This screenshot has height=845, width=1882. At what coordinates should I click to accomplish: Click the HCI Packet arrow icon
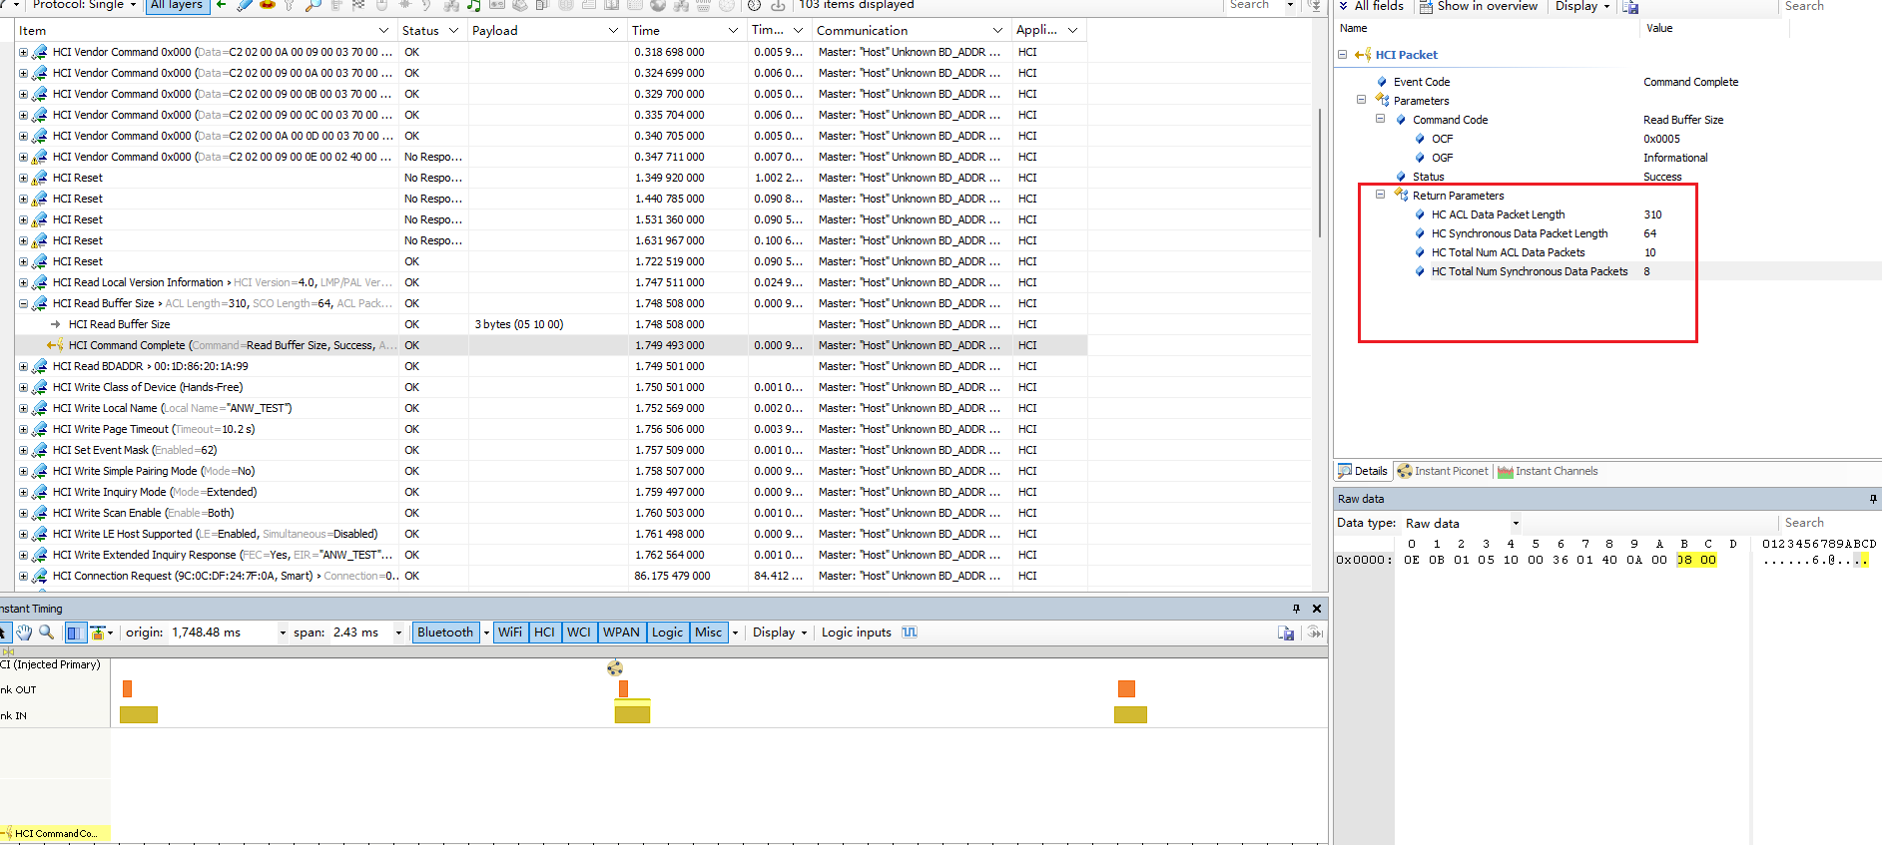click(1363, 55)
